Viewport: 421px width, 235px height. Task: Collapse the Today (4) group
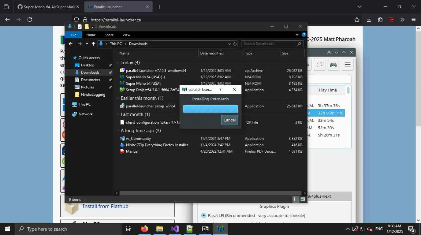(x=118, y=63)
